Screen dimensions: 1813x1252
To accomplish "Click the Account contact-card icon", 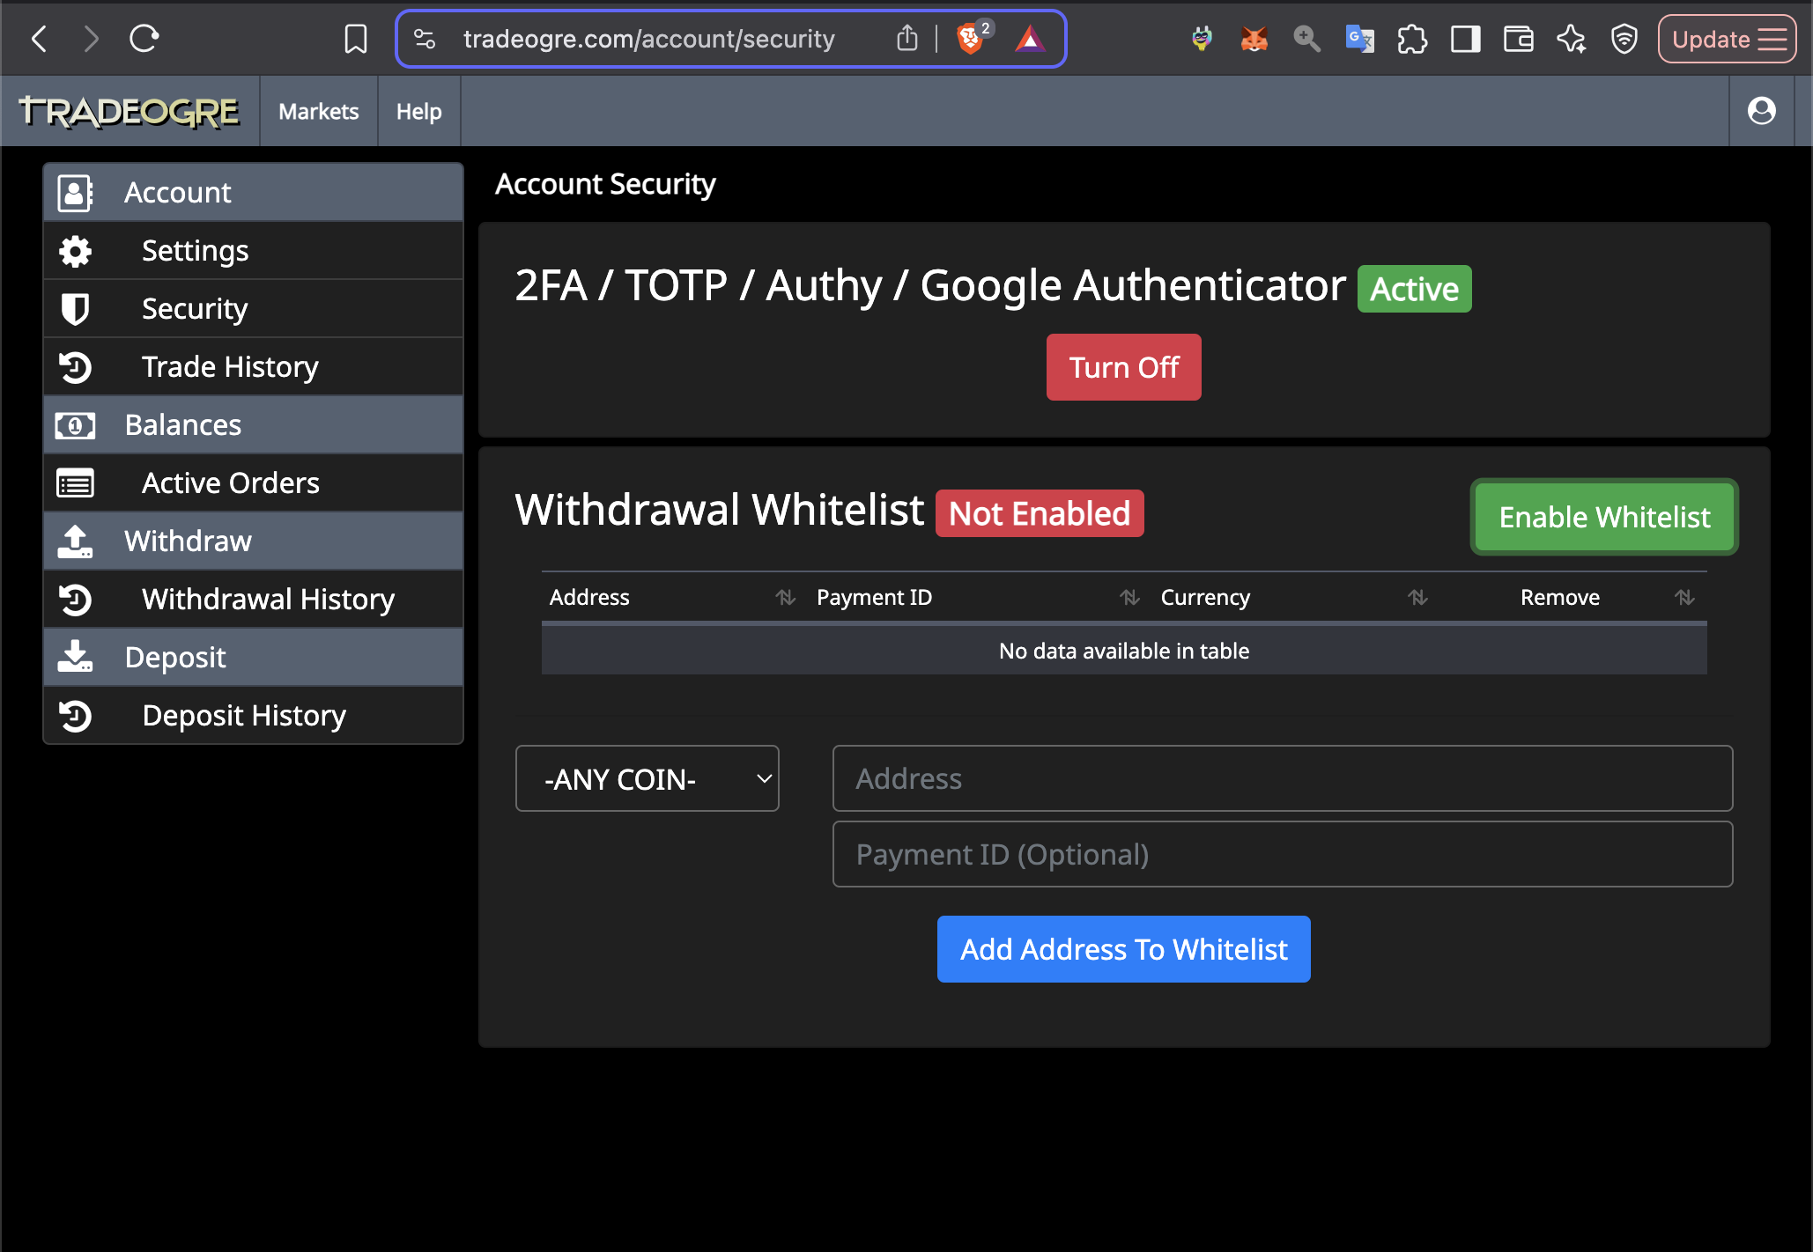I will coord(75,193).
